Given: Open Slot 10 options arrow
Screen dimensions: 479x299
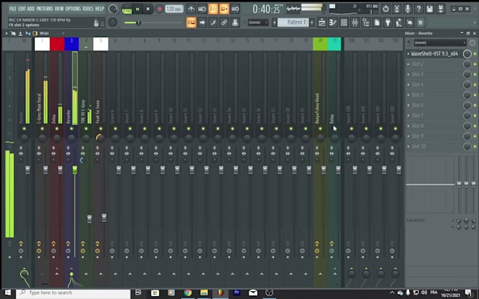Looking at the screenshot, I should pos(409,146).
